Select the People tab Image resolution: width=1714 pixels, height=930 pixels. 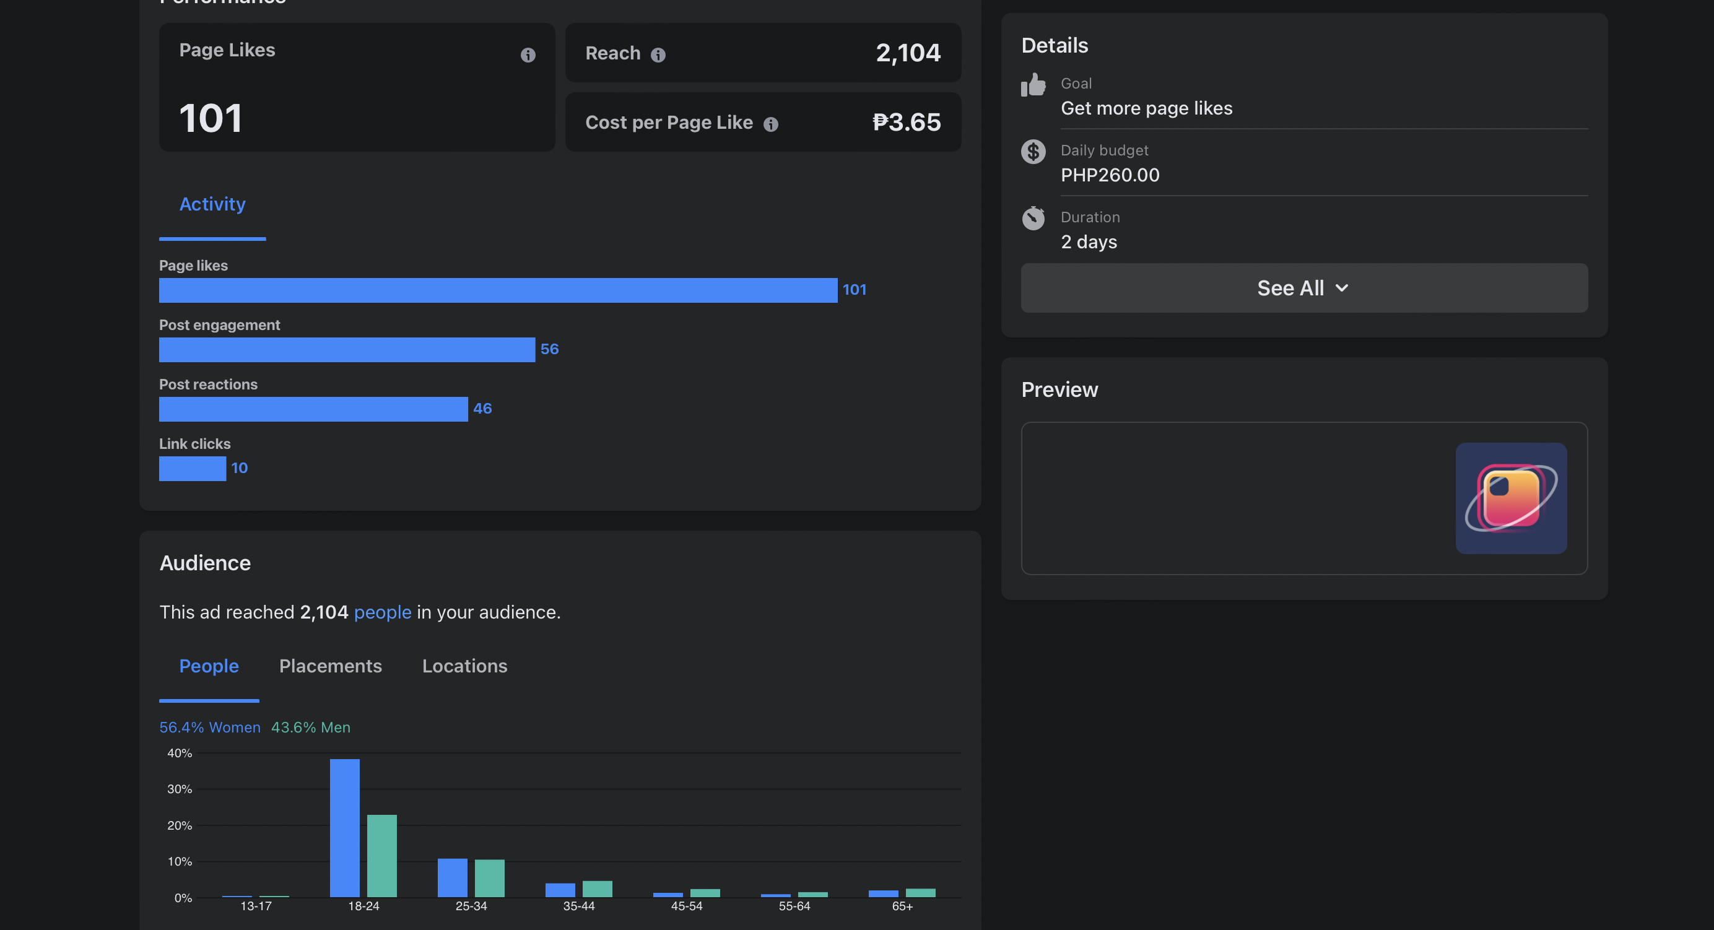tap(209, 666)
